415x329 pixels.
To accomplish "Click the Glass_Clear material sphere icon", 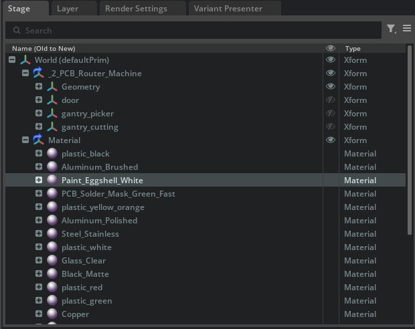I will point(52,261).
